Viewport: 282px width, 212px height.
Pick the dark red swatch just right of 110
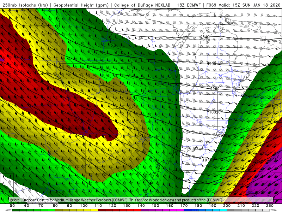coord(102,210)
